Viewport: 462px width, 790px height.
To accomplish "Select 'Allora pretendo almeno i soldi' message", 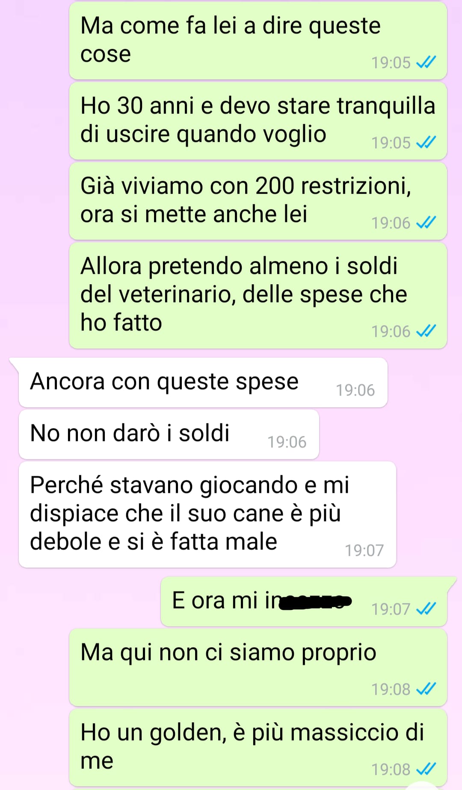I will tap(258, 295).
